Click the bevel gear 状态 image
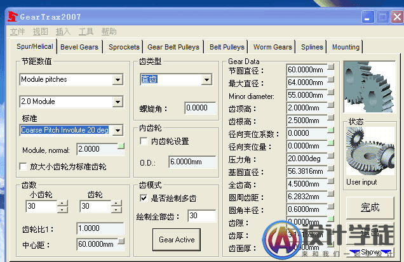404x262 pixels. [370, 151]
